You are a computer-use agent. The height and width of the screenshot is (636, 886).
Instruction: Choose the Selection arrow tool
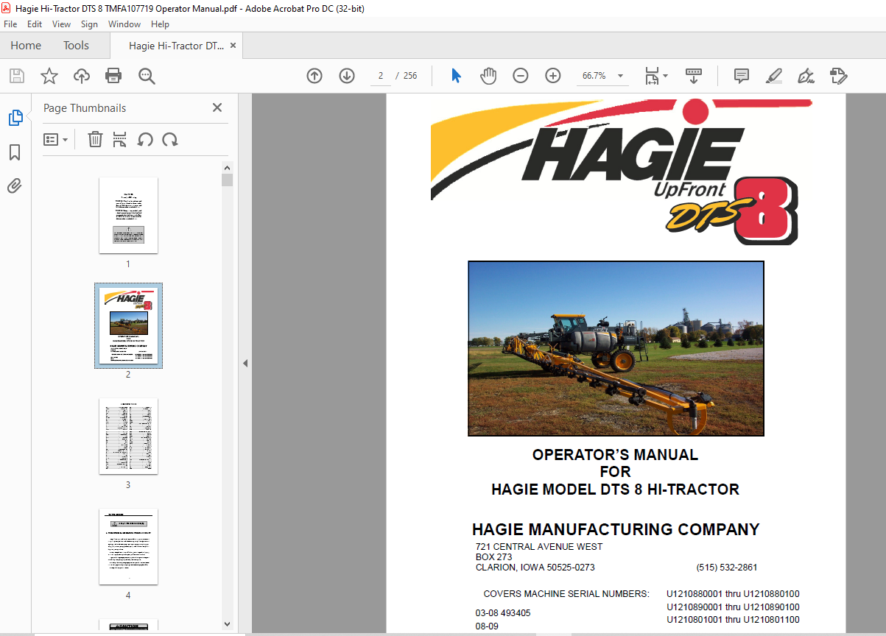456,76
